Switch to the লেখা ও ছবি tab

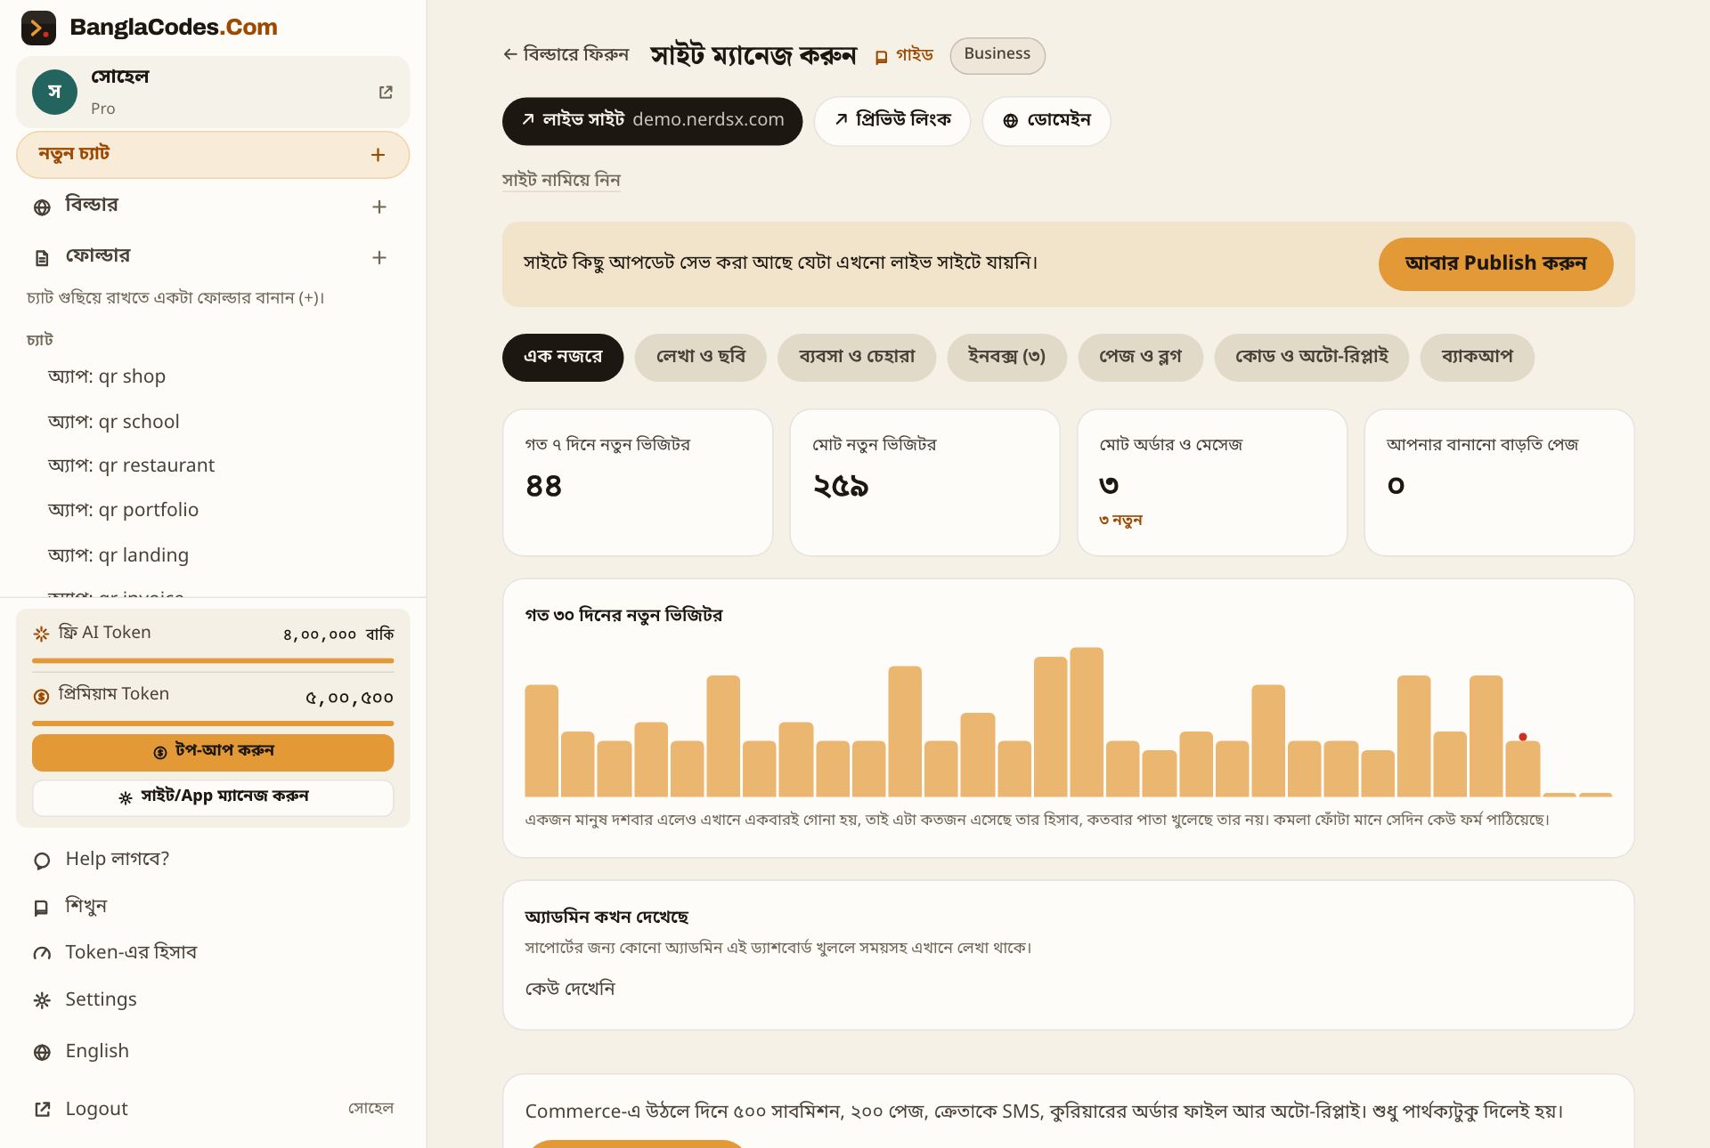pyautogui.click(x=700, y=357)
